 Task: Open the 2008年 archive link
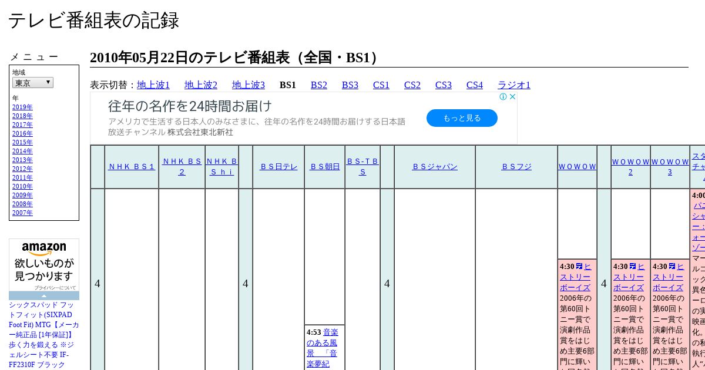coord(22,204)
